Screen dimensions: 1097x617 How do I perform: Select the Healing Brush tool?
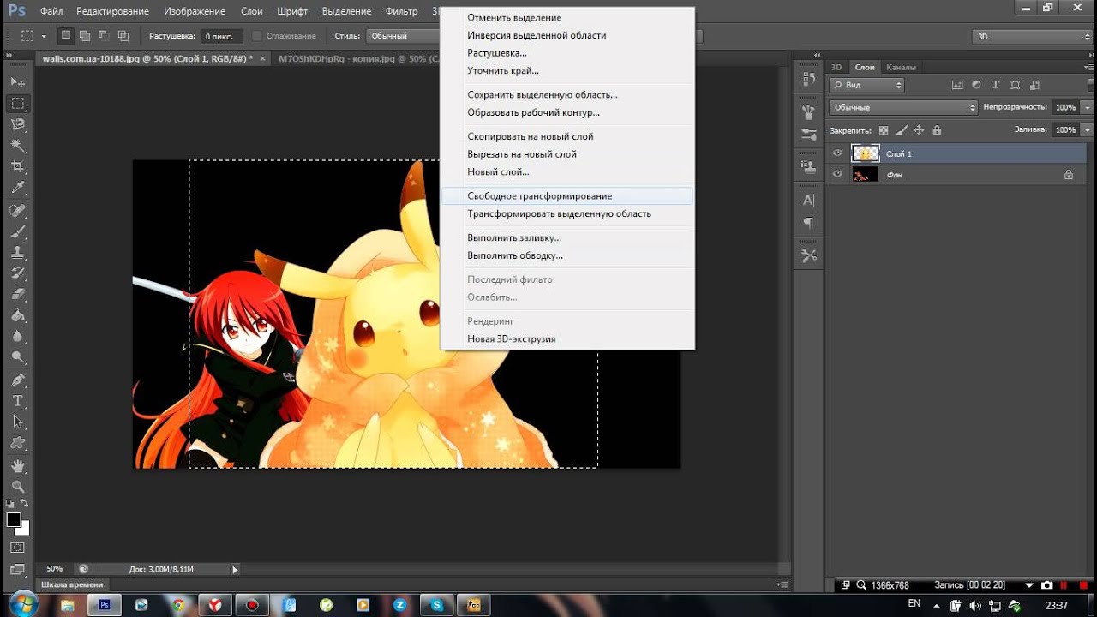17,211
